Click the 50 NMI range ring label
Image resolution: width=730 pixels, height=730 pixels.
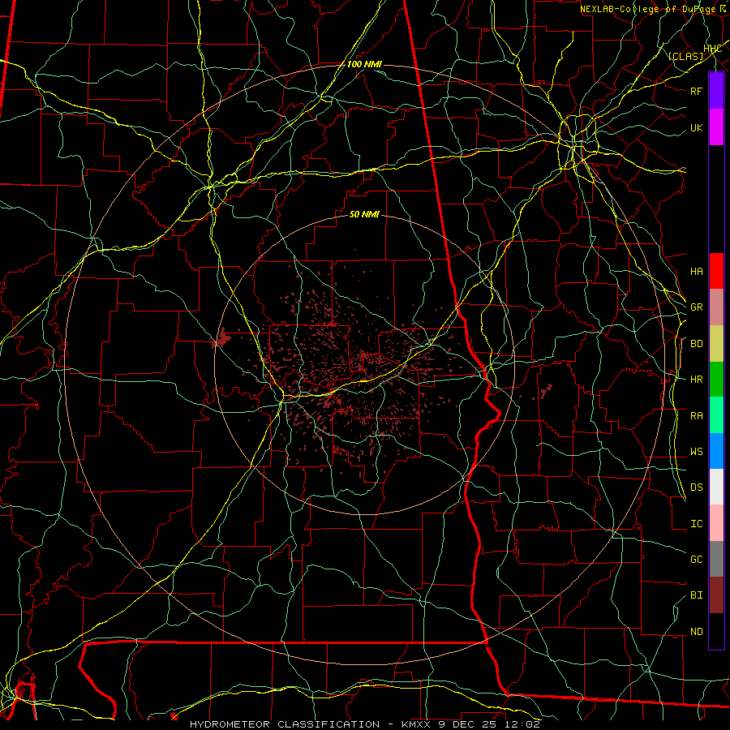(x=364, y=214)
